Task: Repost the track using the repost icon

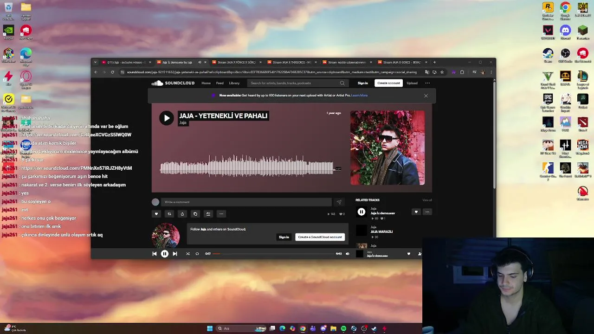Action: tap(169, 214)
